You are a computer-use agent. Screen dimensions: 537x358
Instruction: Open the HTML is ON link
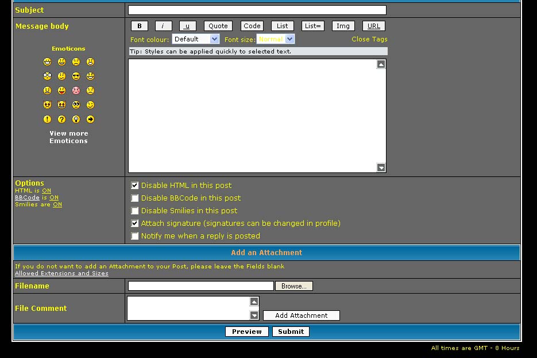(47, 190)
